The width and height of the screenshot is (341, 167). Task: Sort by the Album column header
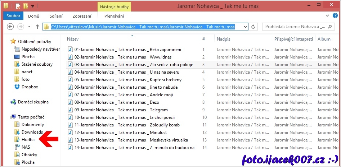[x=324, y=39]
